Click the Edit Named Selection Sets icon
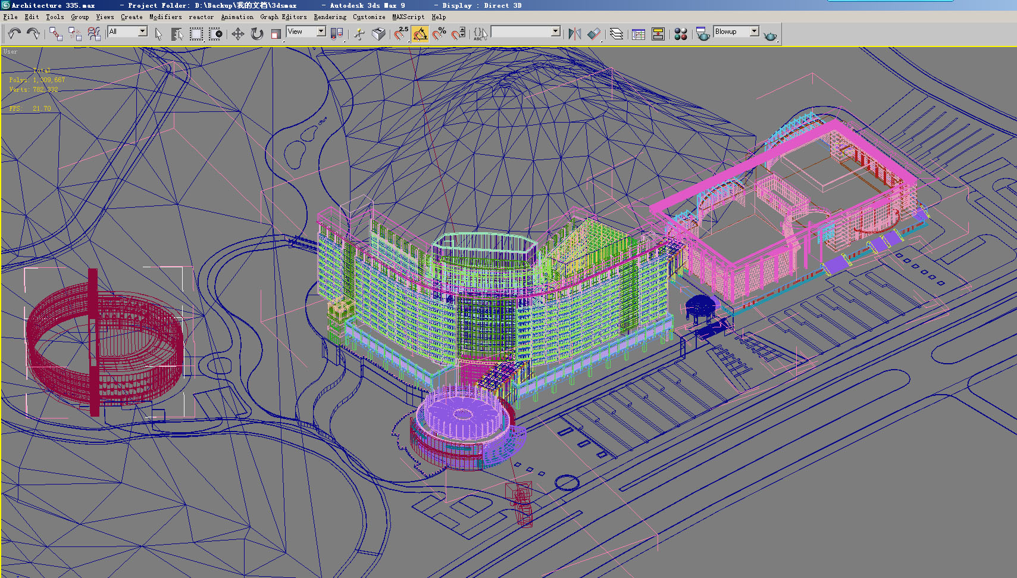The height and width of the screenshot is (578, 1017). click(480, 34)
